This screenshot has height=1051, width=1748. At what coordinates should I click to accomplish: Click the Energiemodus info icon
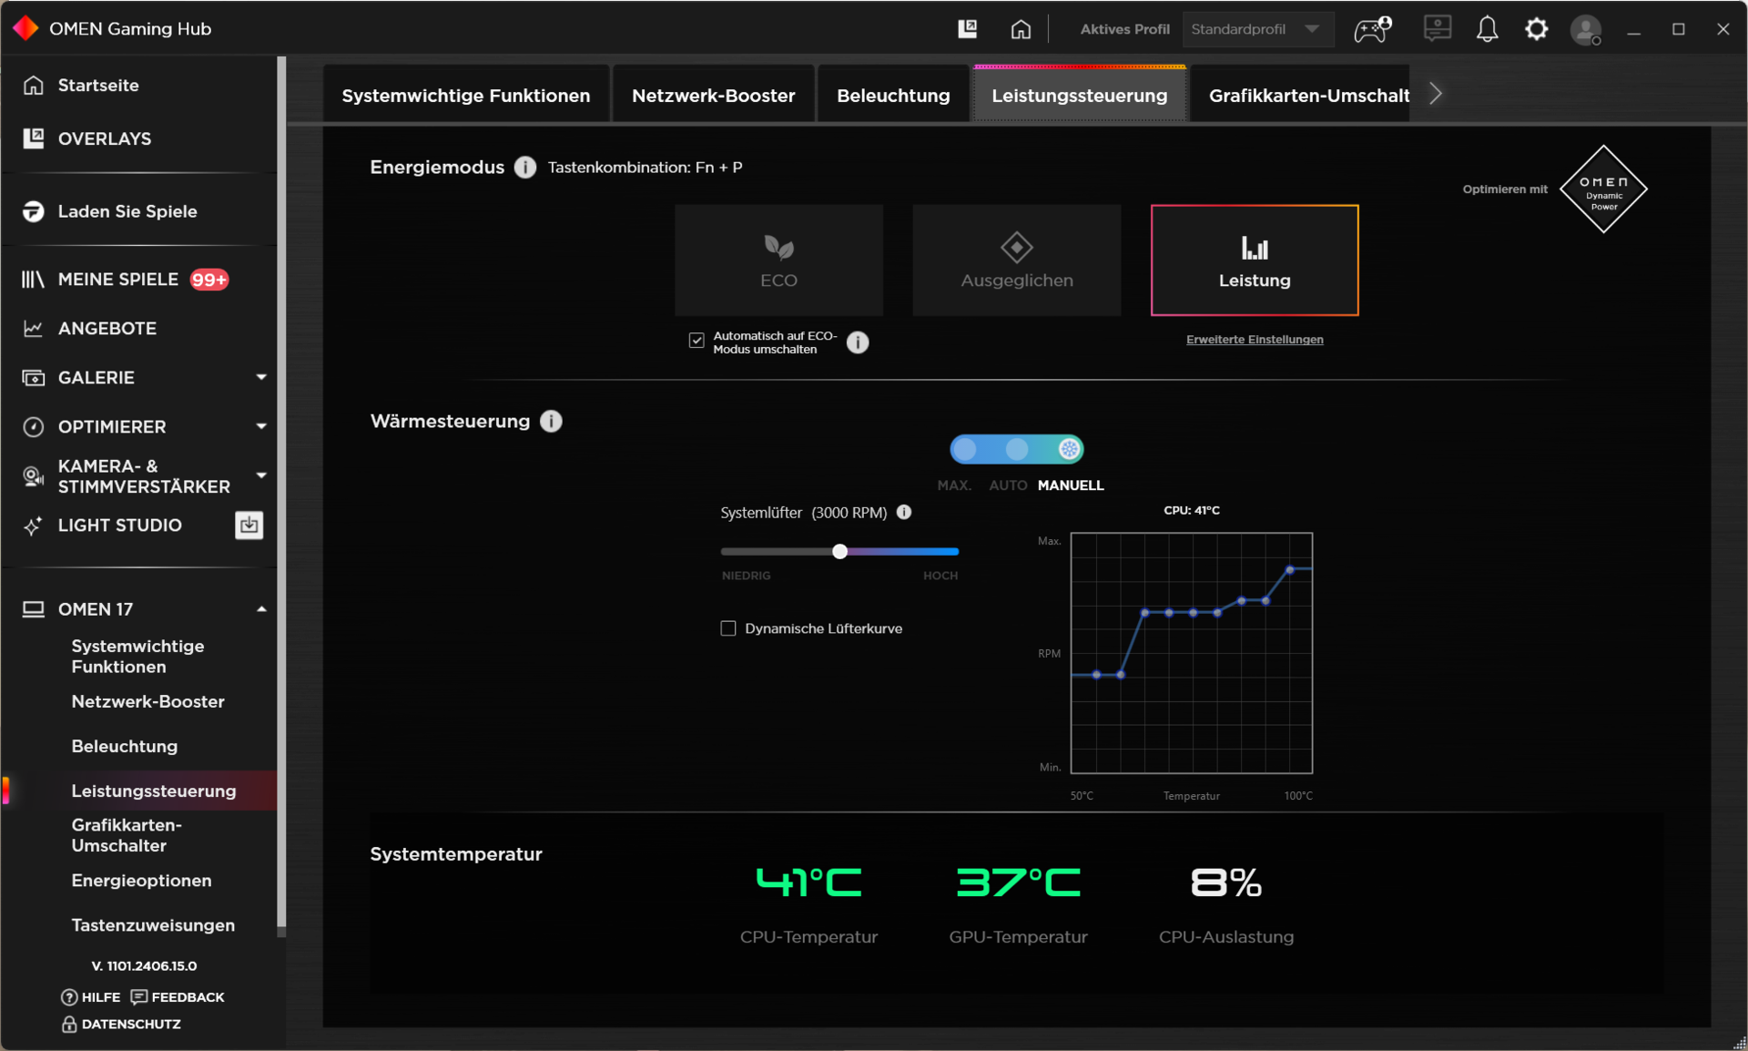click(x=525, y=168)
